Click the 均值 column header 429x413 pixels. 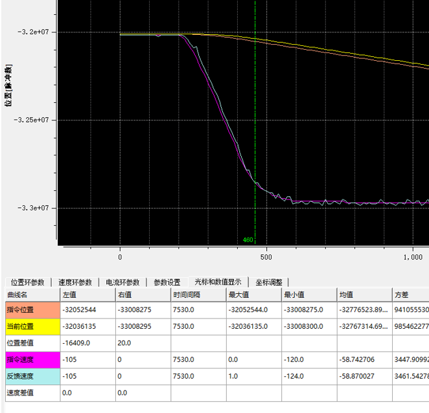pyautogui.click(x=364, y=295)
